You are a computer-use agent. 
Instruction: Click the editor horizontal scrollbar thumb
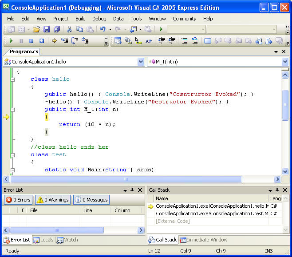[126, 179]
